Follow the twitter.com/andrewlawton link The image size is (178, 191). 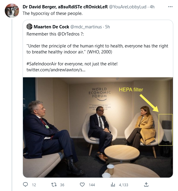(x=56, y=70)
